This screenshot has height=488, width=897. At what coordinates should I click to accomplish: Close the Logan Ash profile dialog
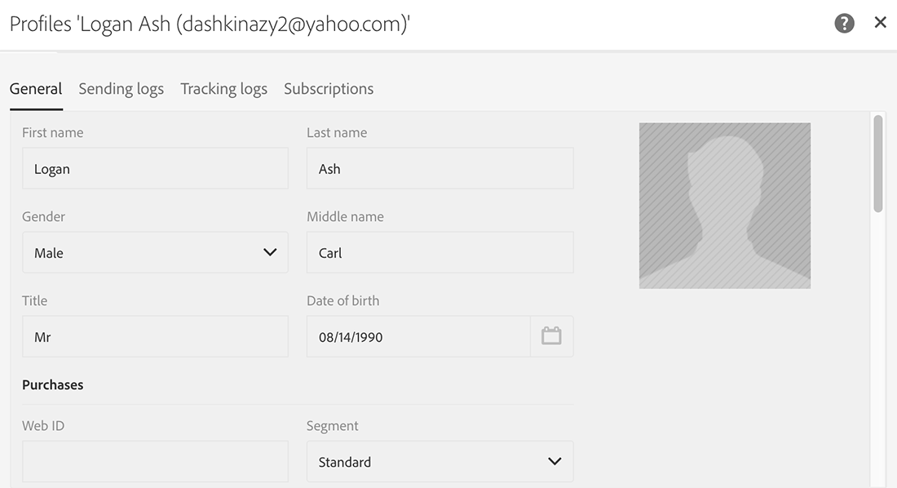pos(881,22)
